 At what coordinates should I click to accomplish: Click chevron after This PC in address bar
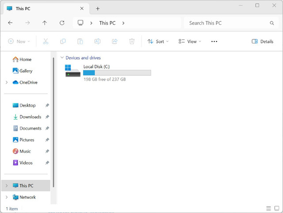click(x=123, y=23)
